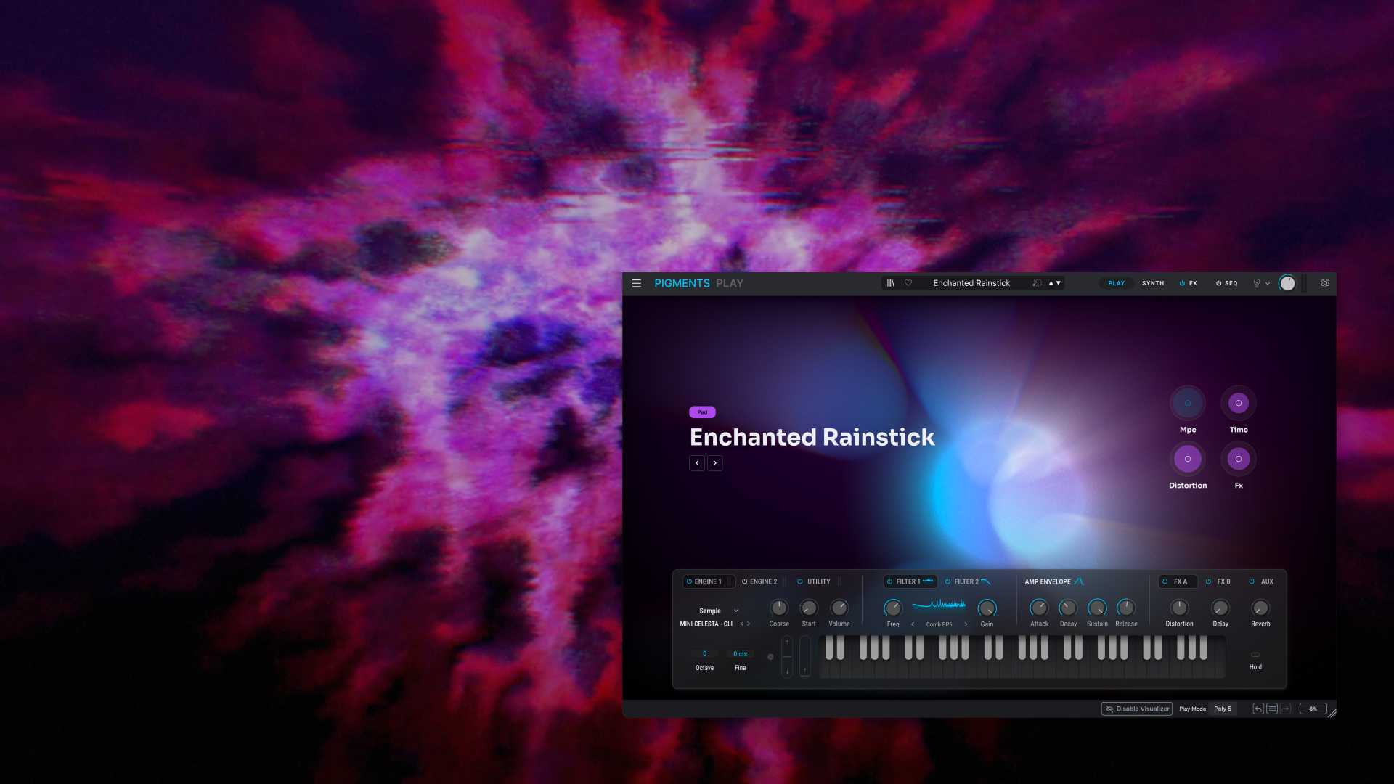Viewport: 1394px width, 784px height.
Task: Favorite the preset with the heart icon
Action: pos(908,283)
